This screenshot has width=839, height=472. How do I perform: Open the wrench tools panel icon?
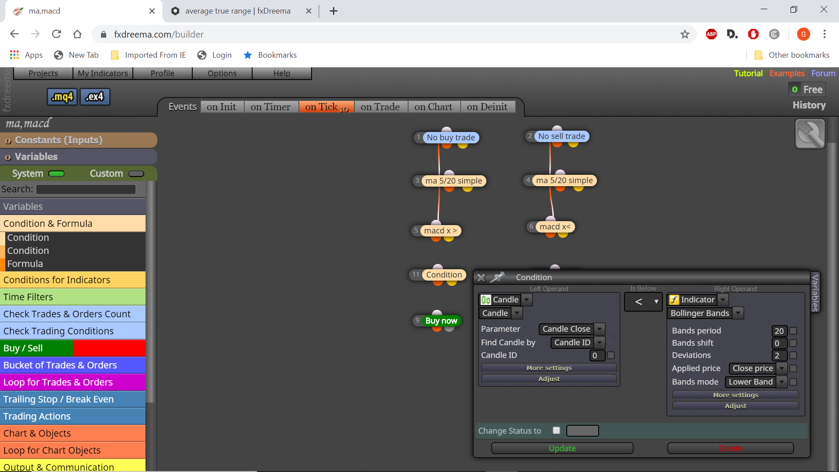tap(810, 134)
